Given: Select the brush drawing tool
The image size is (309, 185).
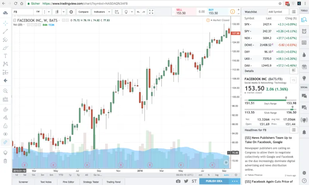Looking at the screenshot, I should click(5, 48).
